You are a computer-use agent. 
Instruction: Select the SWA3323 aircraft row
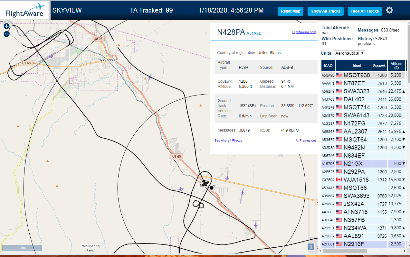(364, 91)
